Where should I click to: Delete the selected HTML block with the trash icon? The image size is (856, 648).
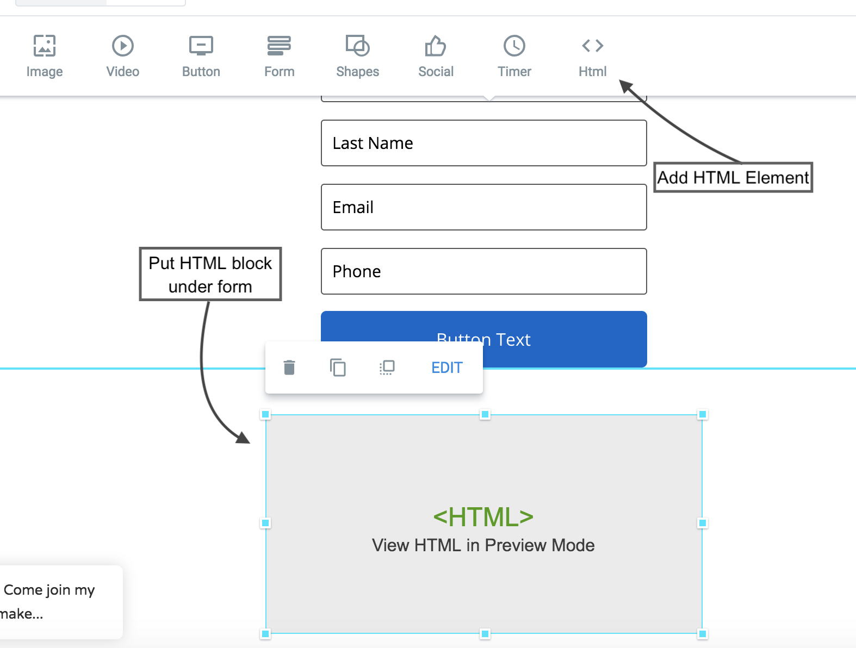(289, 367)
